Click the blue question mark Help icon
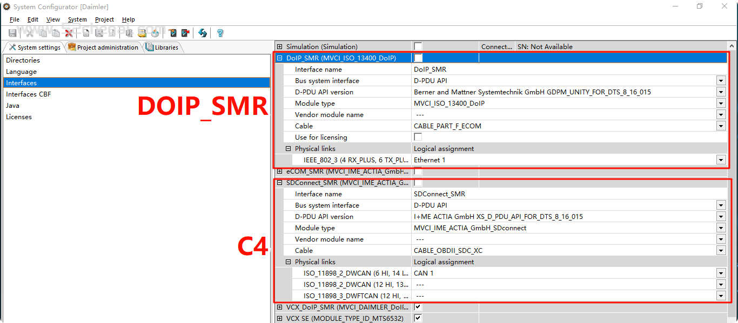This screenshot has width=738, height=323. [220, 33]
